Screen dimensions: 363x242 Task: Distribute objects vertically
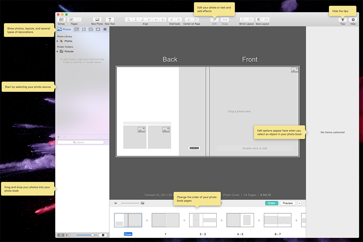point(178,20)
